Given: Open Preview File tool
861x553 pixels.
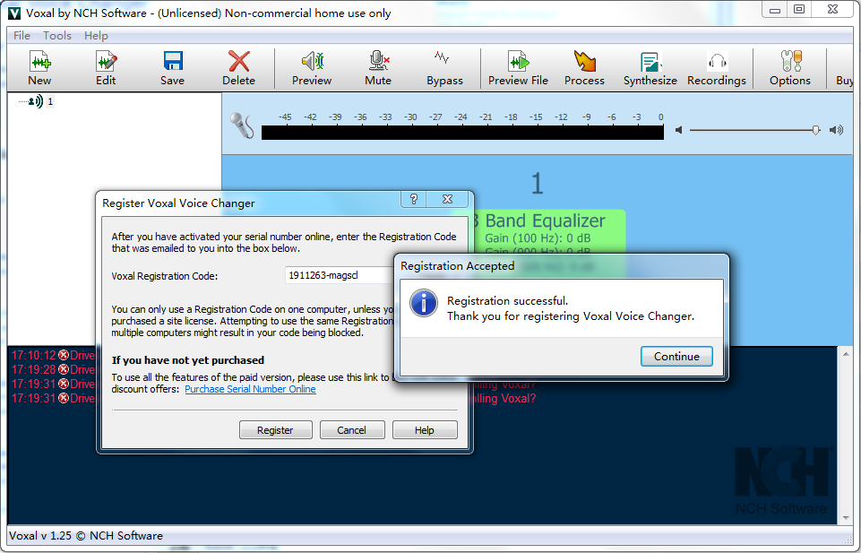Looking at the screenshot, I should click(x=518, y=68).
